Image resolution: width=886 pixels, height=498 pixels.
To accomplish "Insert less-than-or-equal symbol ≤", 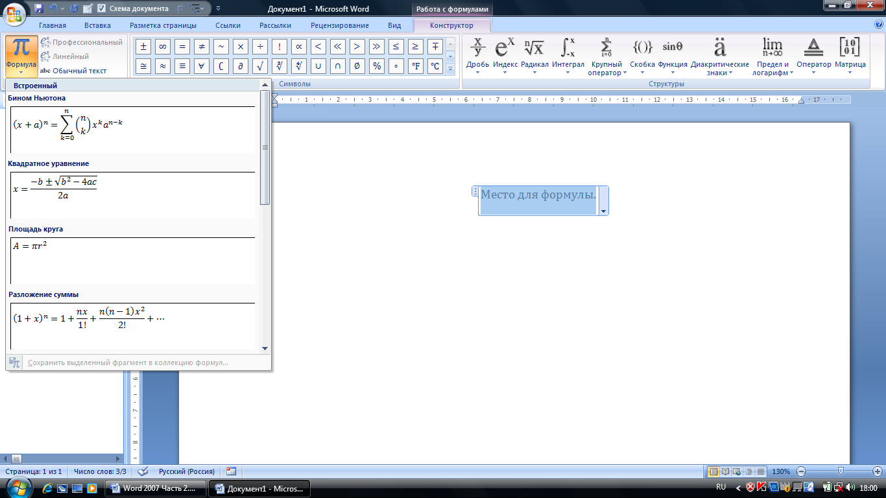I will point(396,46).
